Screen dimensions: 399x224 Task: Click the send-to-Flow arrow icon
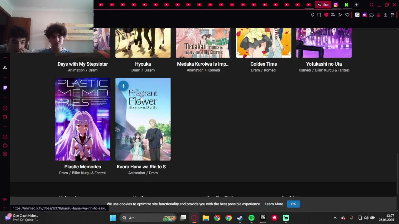[x=340, y=15]
